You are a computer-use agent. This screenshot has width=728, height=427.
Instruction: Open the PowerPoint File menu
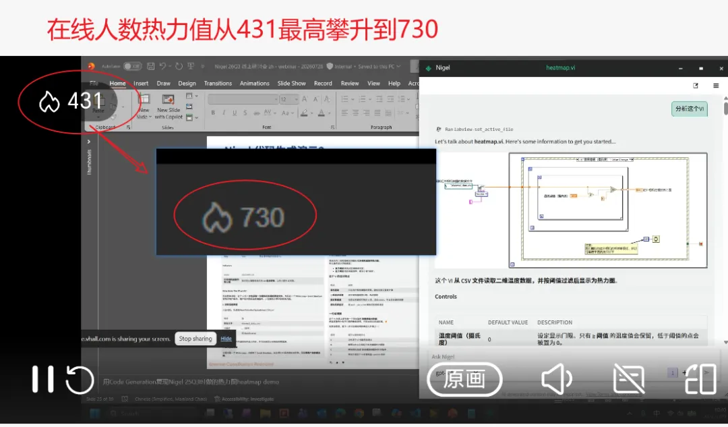[x=94, y=84]
